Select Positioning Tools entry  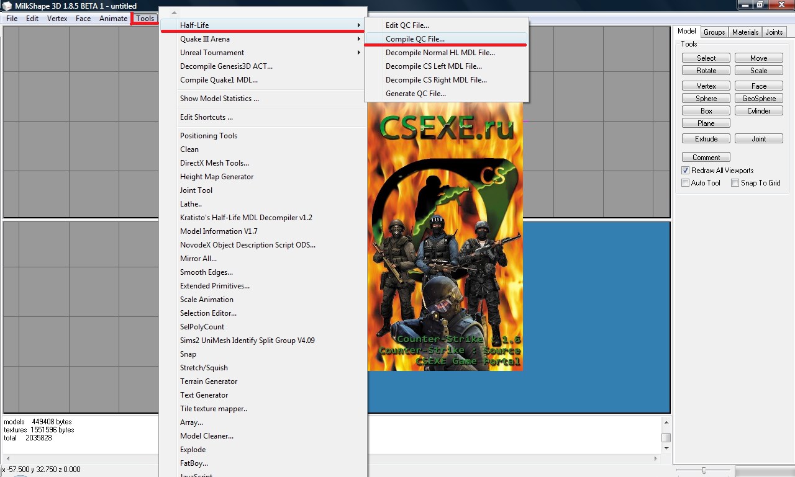(x=263, y=136)
